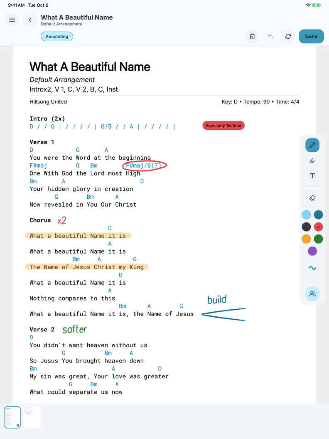Image resolution: width=329 pixels, height=439 pixels.
Task: Click the circled F#maj/B(7) chord
Action: click(145, 166)
